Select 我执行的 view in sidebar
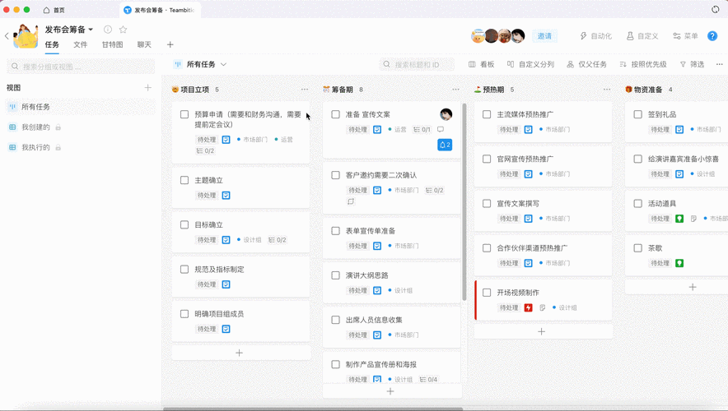Viewport: 728px width, 411px height. (x=35, y=147)
